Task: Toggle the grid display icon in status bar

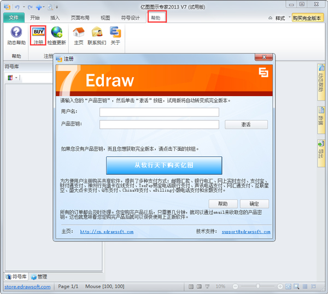Action: click(x=305, y=286)
